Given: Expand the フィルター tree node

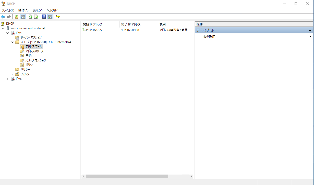Looking at the screenshot, I should pyautogui.click(x=12, y=74).
